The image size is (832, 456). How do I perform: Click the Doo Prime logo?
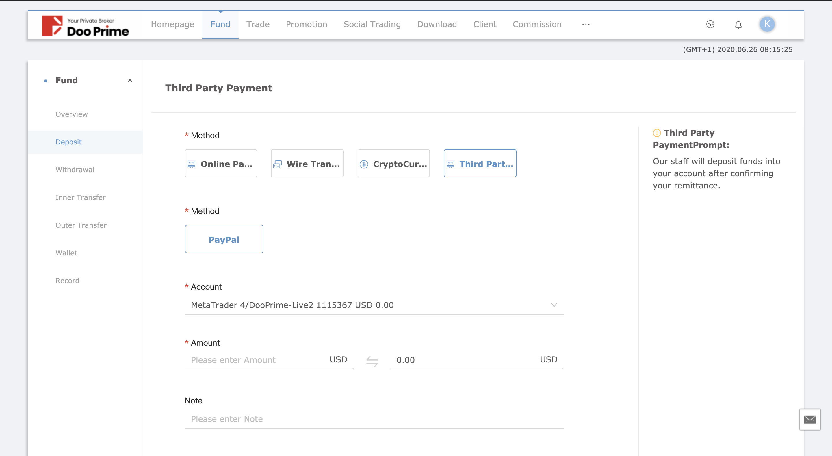85,25
